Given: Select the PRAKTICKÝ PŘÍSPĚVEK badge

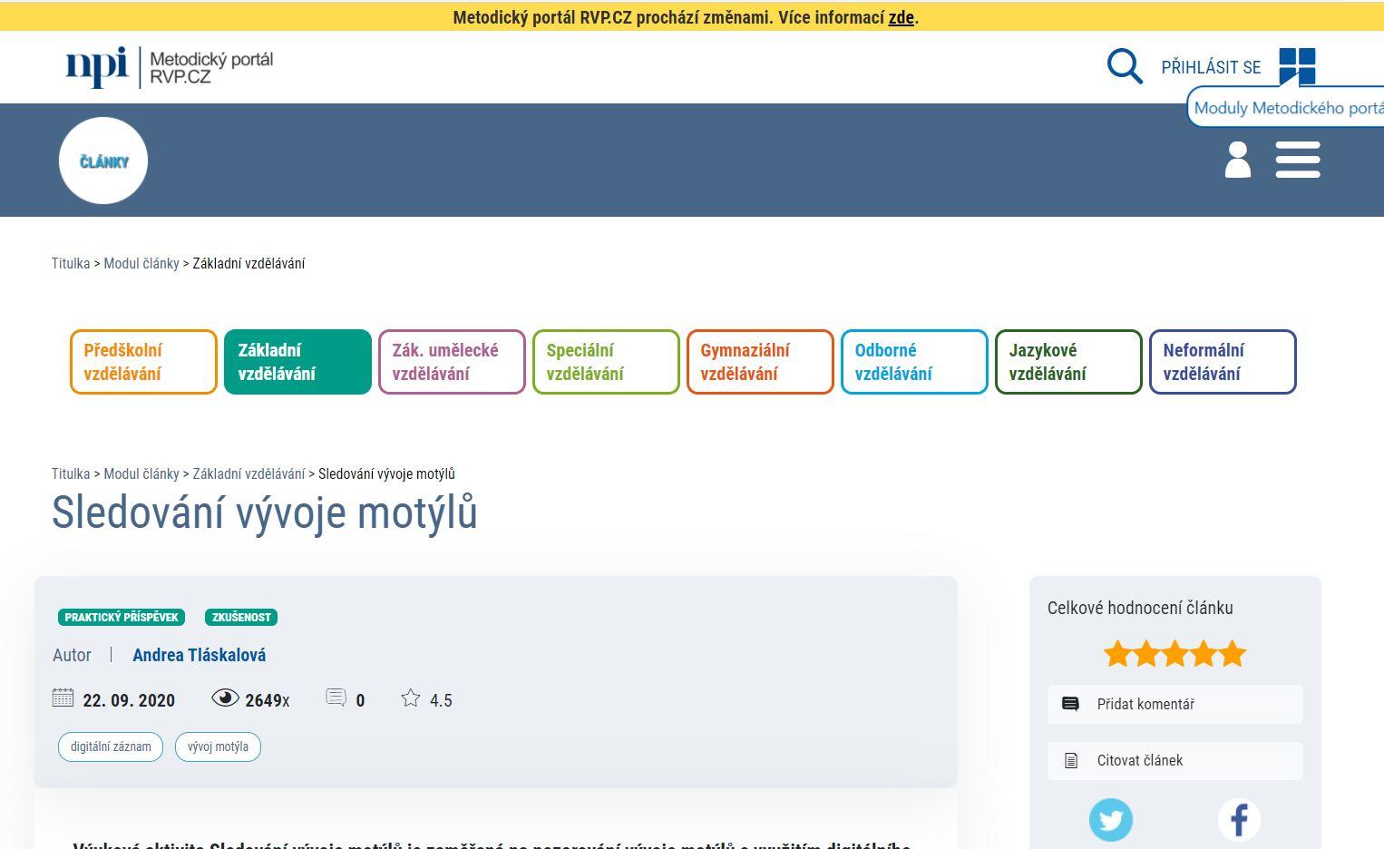Looking at the screenshot, I should tap(121, 617).
